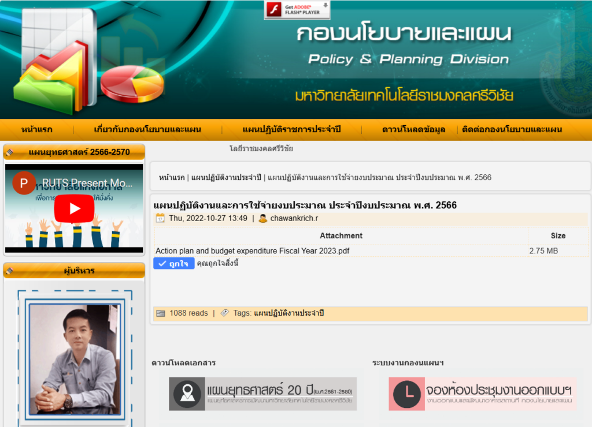This screenshot has height=427, width=592.
Task: Click the executive's portrait photo
Action: pyautogui.click(x=75, y=357)
